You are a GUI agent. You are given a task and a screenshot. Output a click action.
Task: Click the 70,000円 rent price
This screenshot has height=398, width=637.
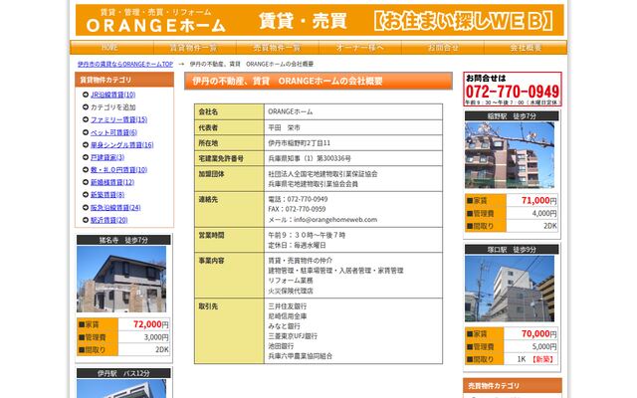[x=539, y=334]
